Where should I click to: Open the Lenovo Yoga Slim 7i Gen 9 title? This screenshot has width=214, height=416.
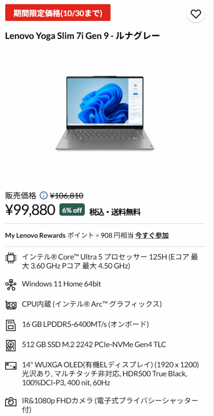tap(82, 36)
